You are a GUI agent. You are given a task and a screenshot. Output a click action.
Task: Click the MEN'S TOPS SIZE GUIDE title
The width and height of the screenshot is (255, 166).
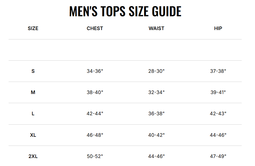point(125,11)
